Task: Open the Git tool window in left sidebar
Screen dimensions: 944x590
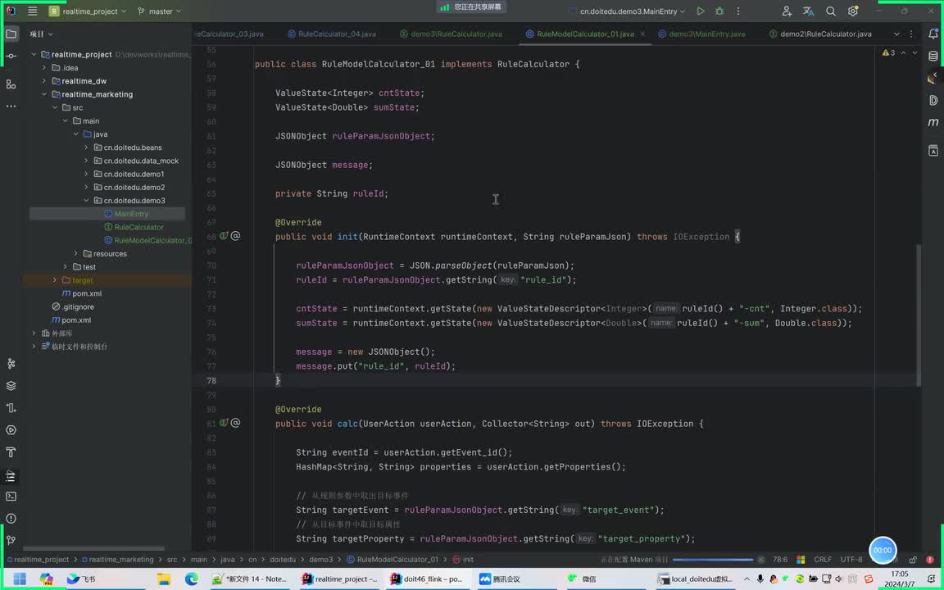Action: [11, 540]
